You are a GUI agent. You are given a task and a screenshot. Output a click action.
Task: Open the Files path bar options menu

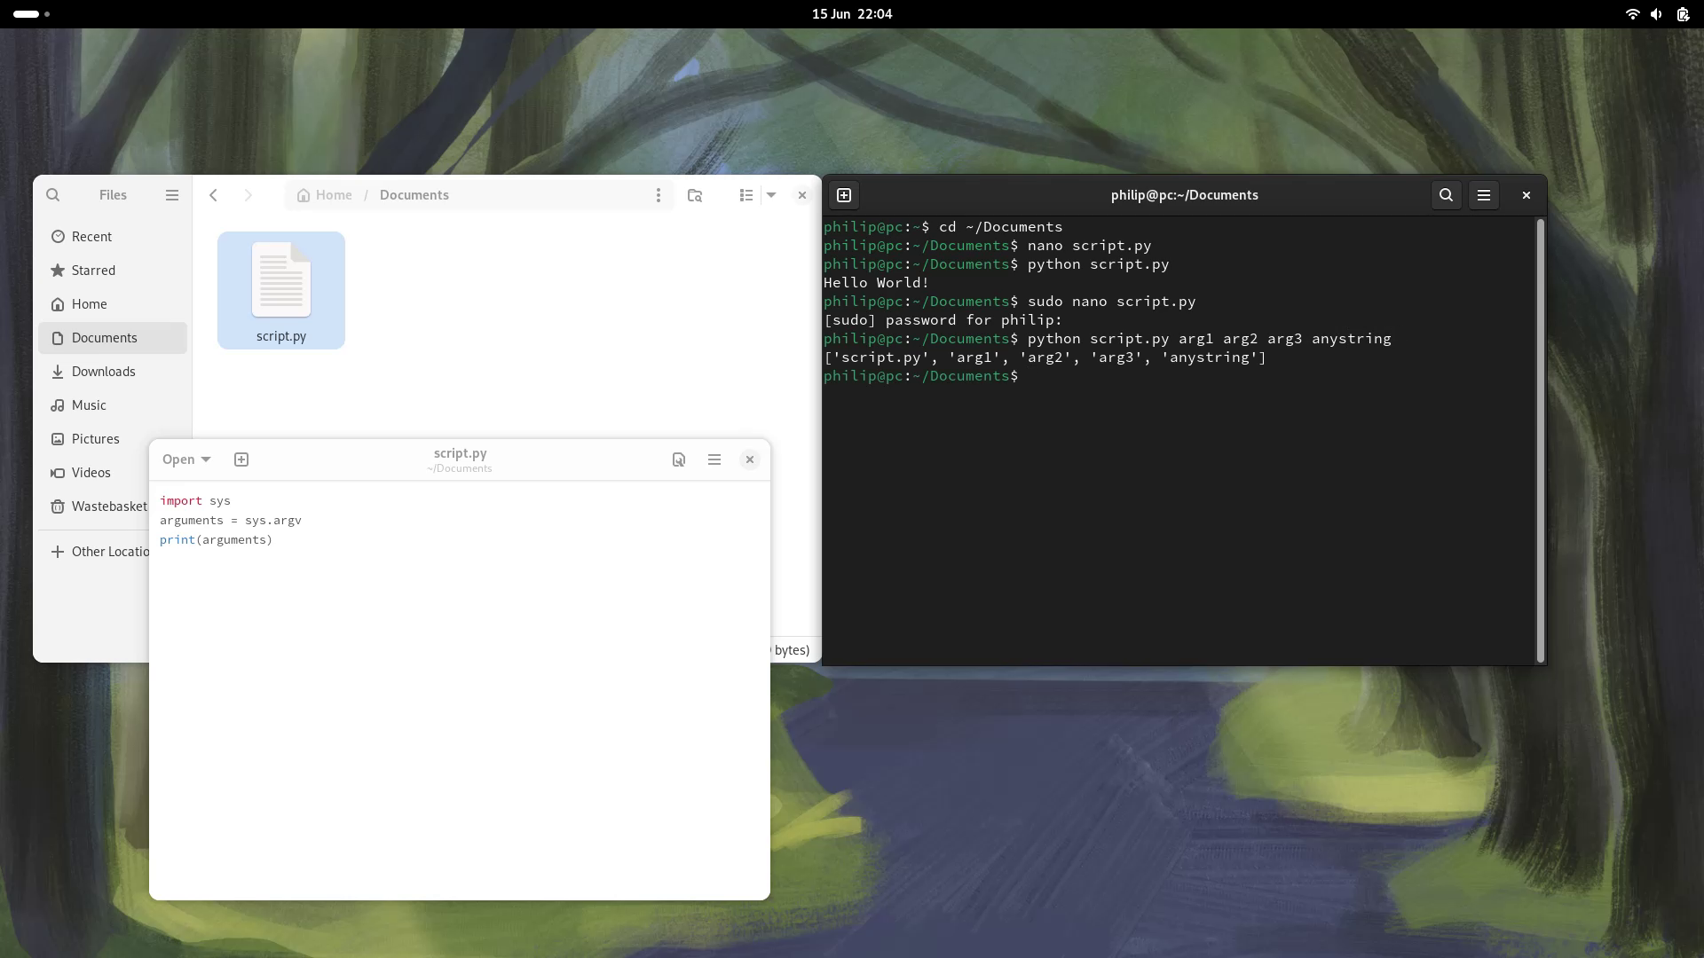(659, 195)
